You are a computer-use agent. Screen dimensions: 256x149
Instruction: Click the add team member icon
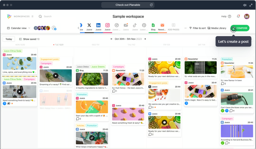tap(54, 28)
